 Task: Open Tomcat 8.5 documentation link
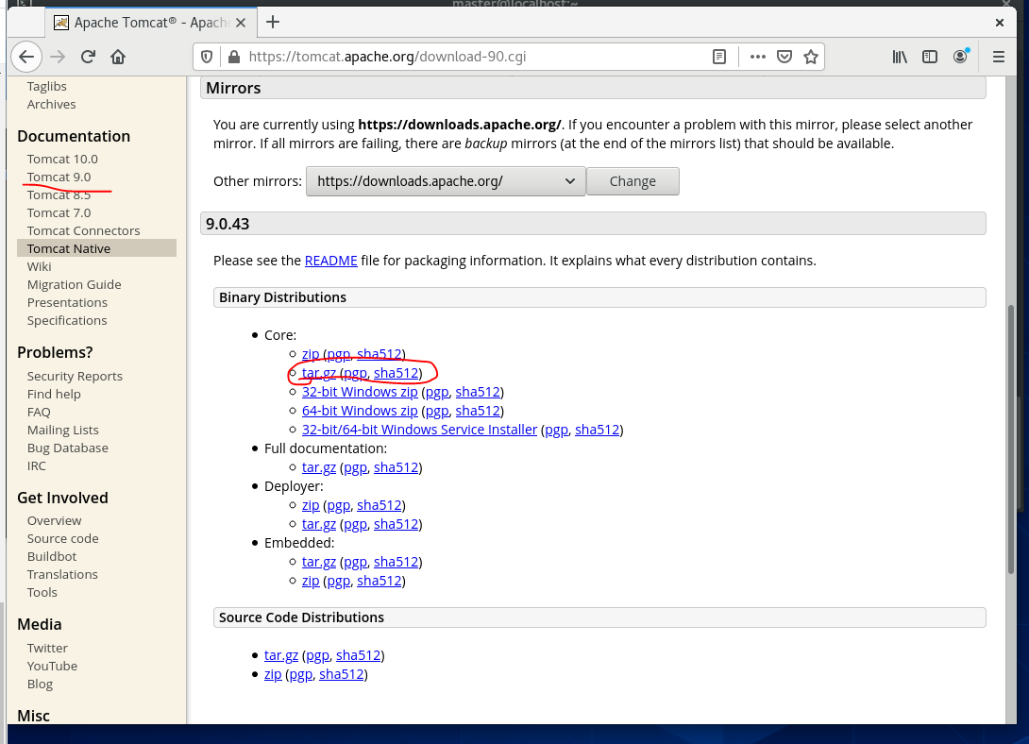(x=59, y=194)
